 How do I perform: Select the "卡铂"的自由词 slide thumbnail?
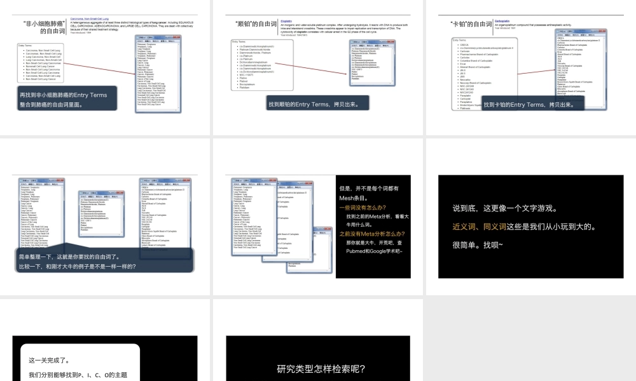point(531,67)
